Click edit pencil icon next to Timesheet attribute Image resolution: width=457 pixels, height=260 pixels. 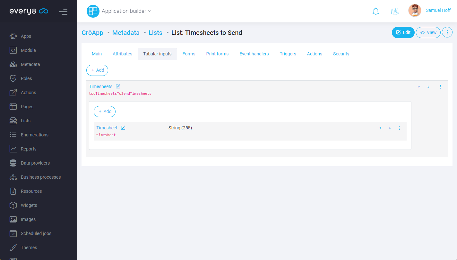coord(123,128)
